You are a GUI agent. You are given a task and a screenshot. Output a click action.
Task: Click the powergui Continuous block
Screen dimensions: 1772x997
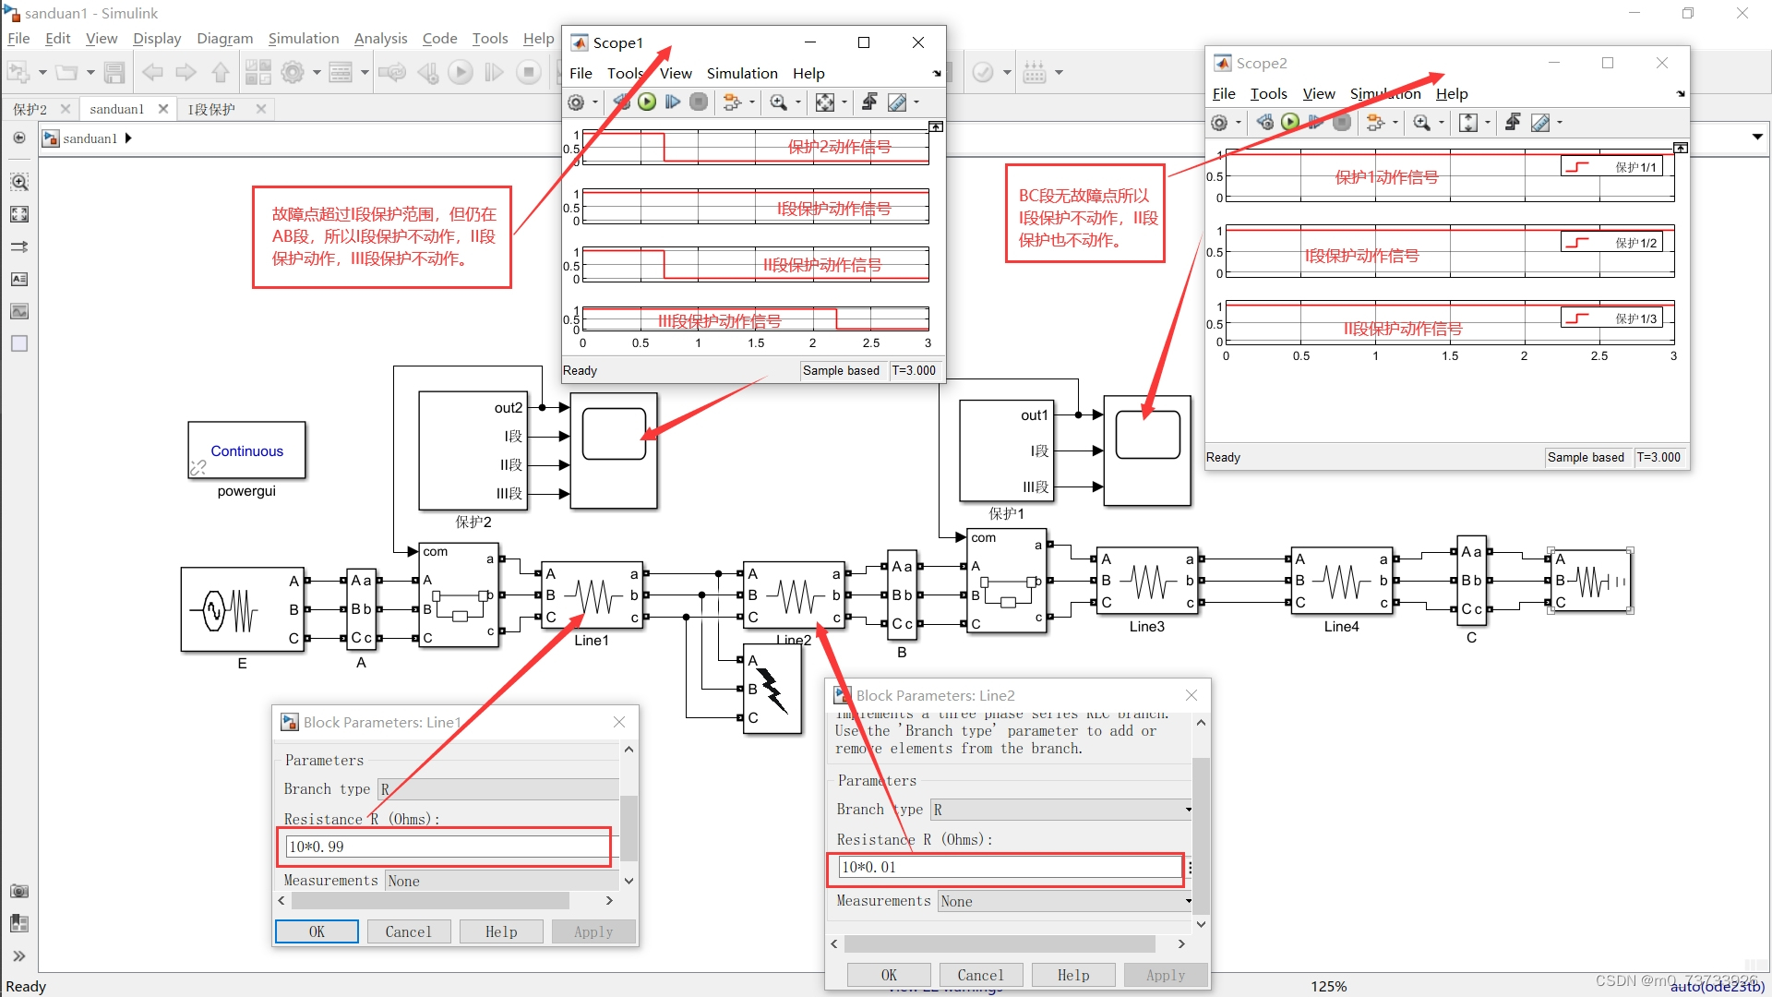[245, 450]
